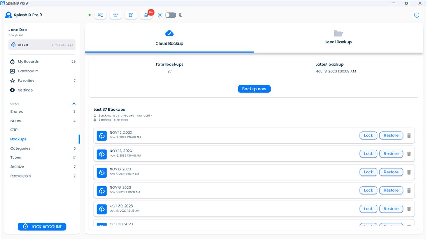427x240 pixels.
Task: Open the password generator toolbar icon
Action: (x=116, y=15)
